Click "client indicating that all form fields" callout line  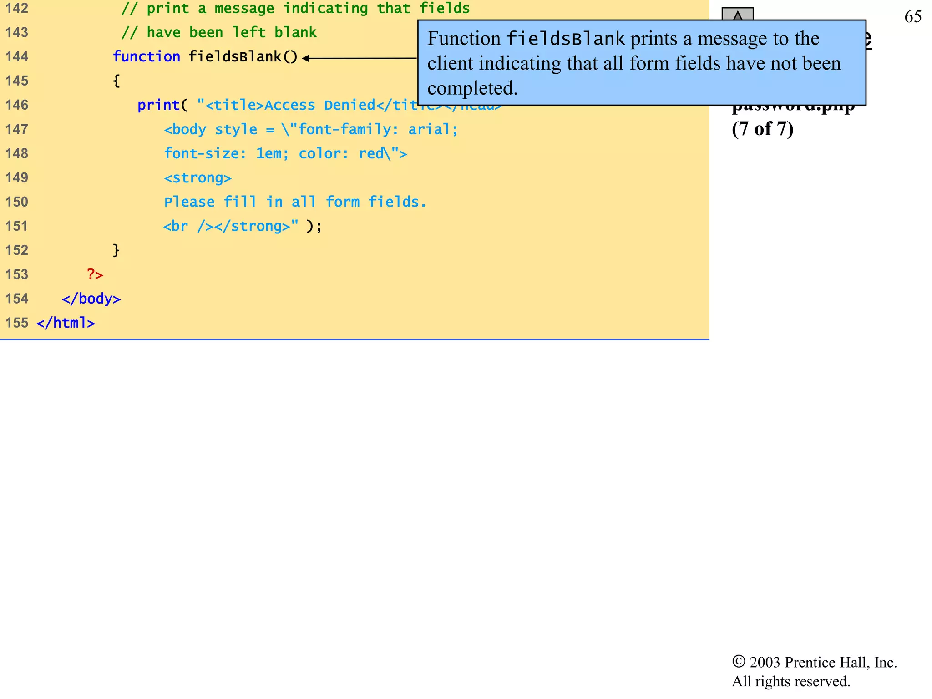573,63
